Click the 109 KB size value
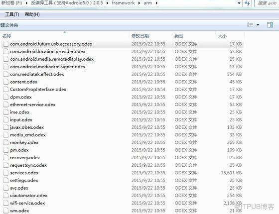The height and width of the screenshot is (214, 279). point(234,150)
